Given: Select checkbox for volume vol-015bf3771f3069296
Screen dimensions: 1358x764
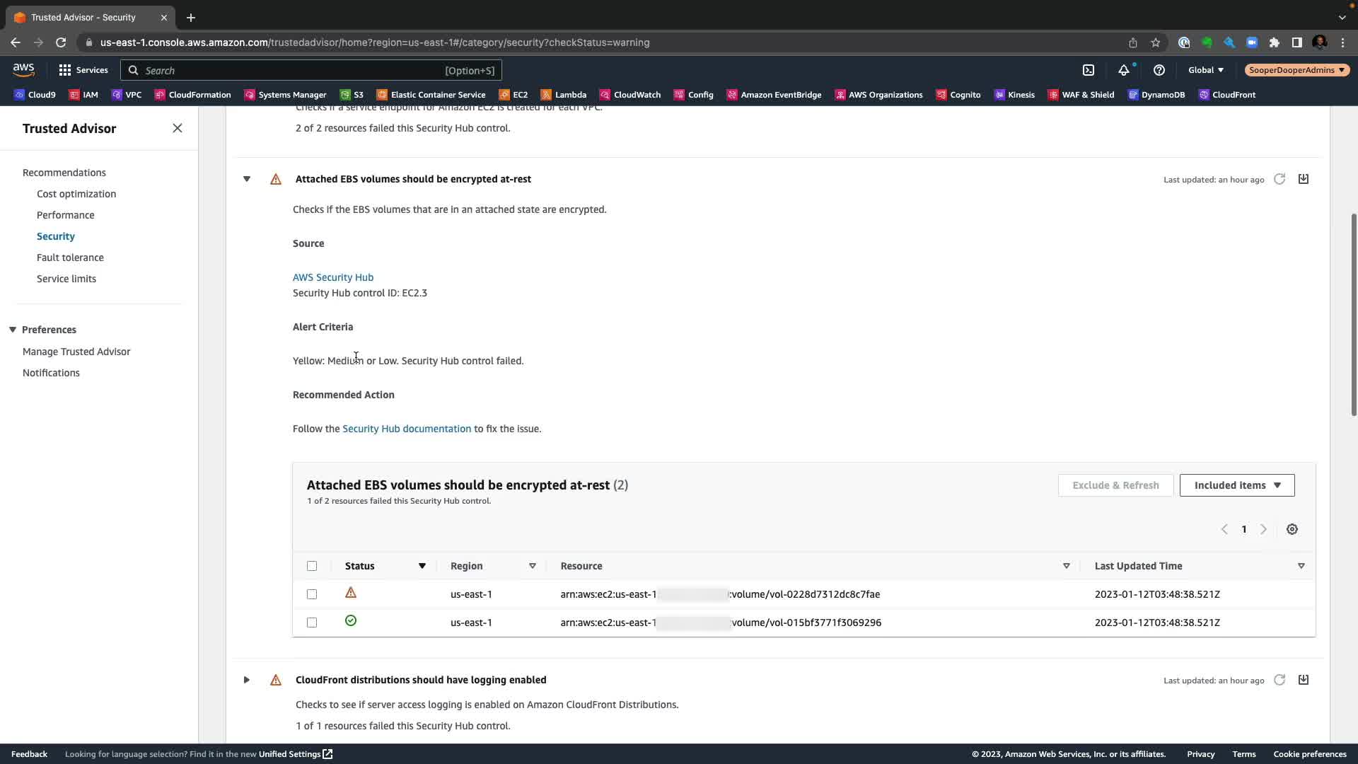Looking at the screenshot, I should (x=312, y=623).
